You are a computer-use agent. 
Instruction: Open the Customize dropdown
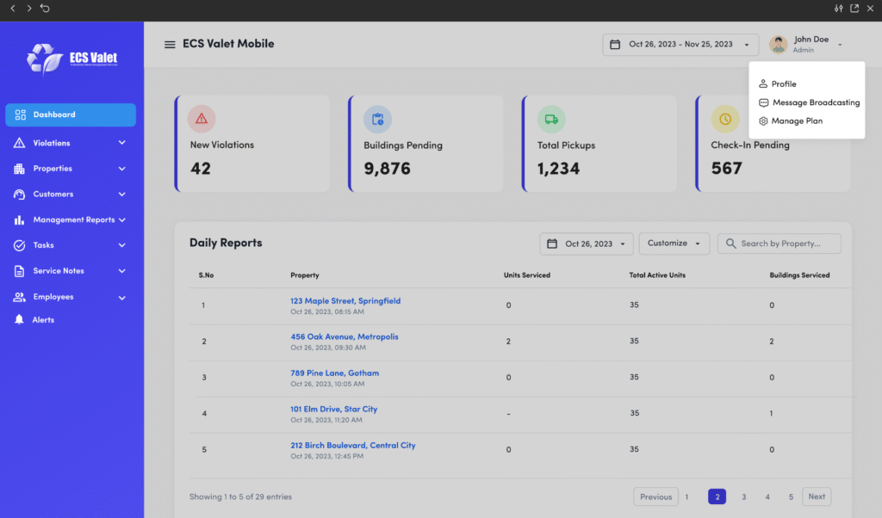(x=674, y=244)
